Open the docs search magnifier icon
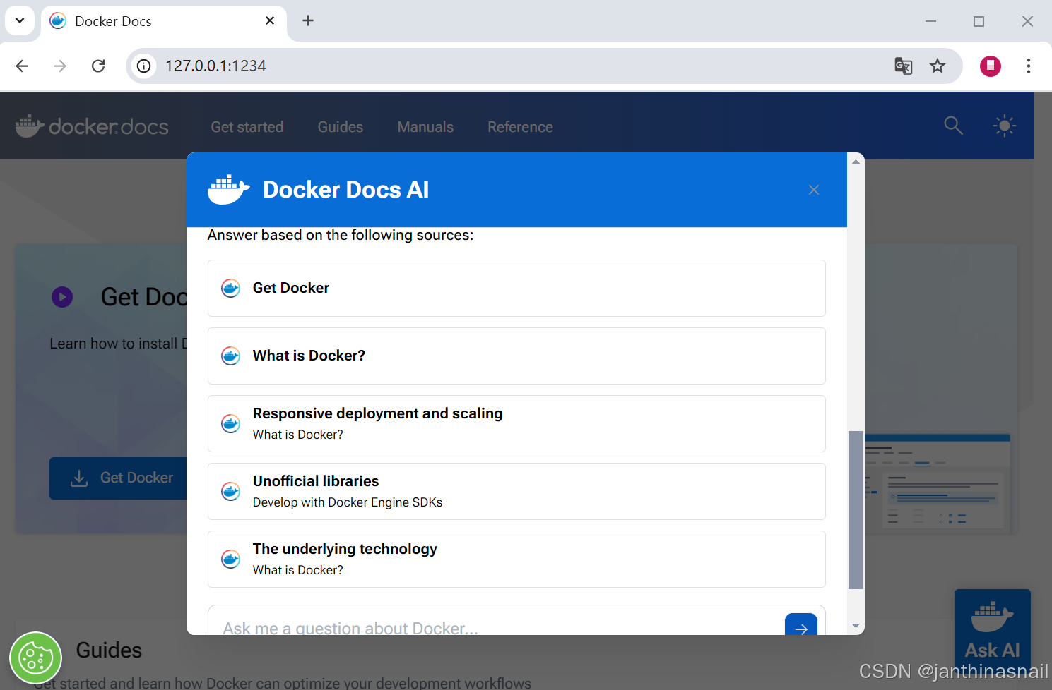Viewport: 1052px width, 690px height. [953, 126]
